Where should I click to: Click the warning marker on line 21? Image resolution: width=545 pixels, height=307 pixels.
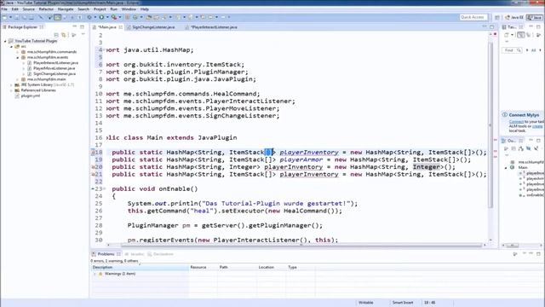(x=93, y=174)
